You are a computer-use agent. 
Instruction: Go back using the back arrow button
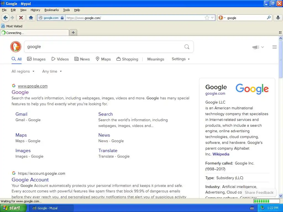point(5,18)
